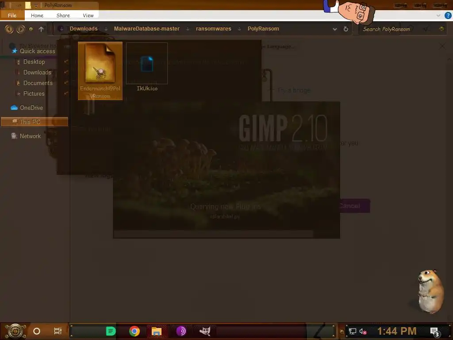Open the Home ribbon tab
The height and width of the screenshot is (340, 453).
[x=37, y=15]
